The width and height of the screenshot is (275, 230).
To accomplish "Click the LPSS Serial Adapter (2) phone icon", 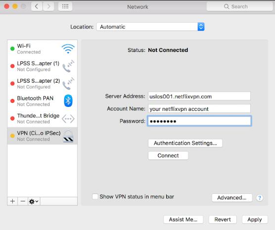I will pyautogui.click(x=68, y=83).
